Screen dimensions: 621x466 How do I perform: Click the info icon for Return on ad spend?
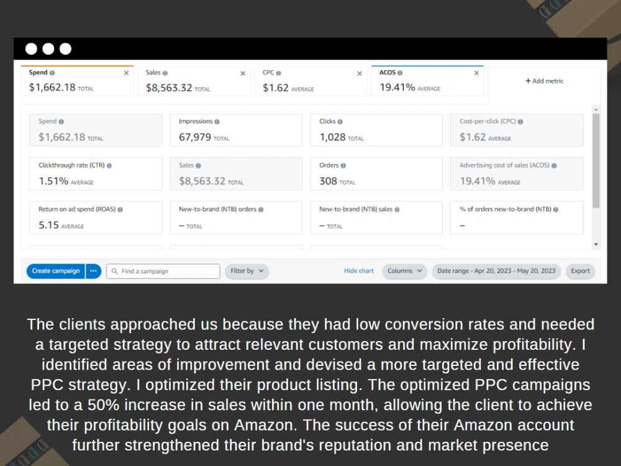point(120,209)
